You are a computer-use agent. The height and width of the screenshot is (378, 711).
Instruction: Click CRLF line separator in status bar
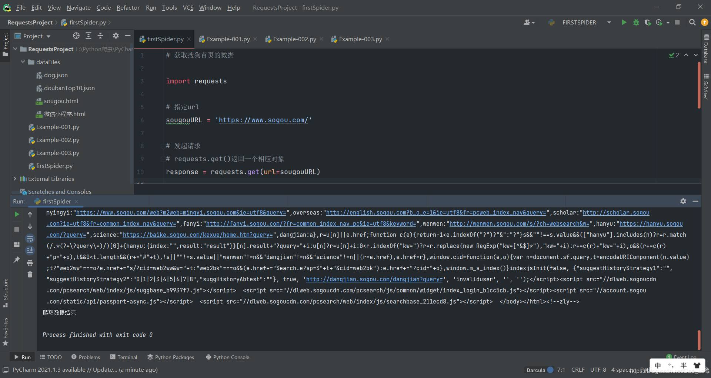click(x=578, y=370)
